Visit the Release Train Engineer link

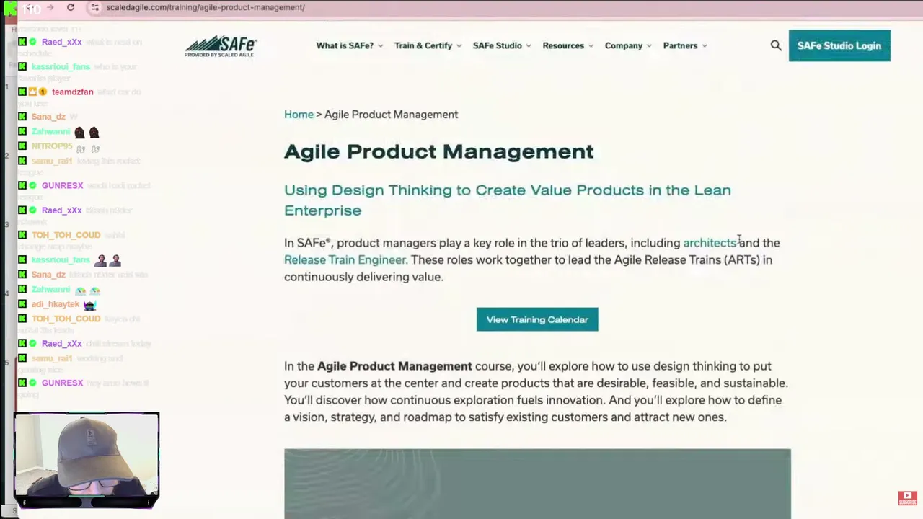click(x=345, y=259)
